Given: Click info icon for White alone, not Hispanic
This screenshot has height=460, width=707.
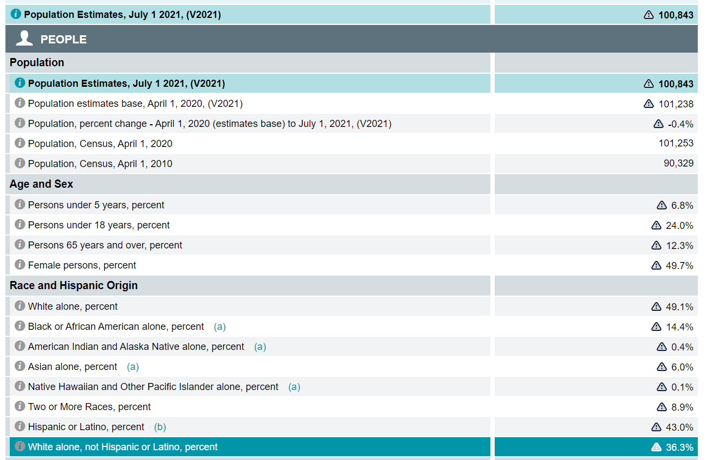Looking at the screenshot, I should coord(20,446).
